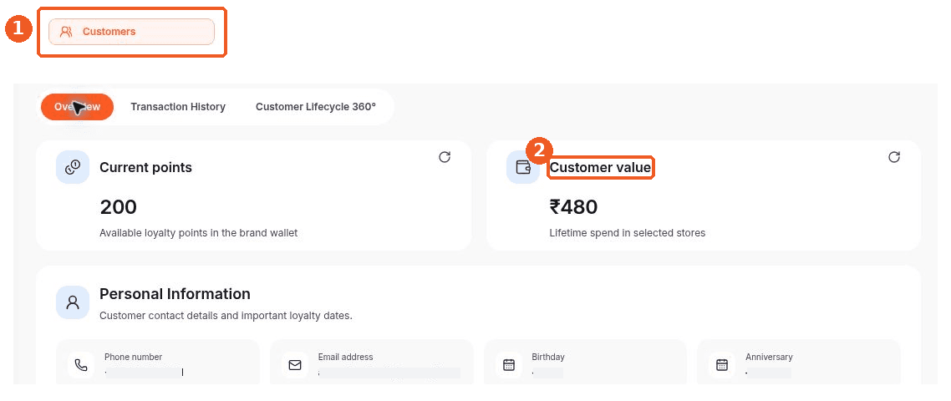The width and height of the screenshot is (951, 401).
Task: Refresh the Customer value card
Action: pos(894,157)
